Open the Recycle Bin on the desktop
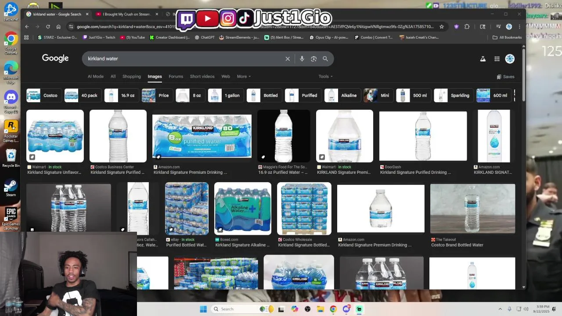This screenshot has height=316, width=562. (x=11, y=158)
